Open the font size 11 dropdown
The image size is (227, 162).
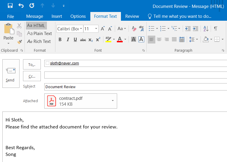(x=96, y=29)
